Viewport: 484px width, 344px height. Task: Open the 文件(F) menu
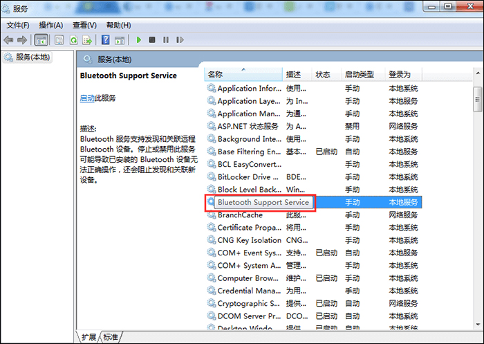tap(19, 25)
